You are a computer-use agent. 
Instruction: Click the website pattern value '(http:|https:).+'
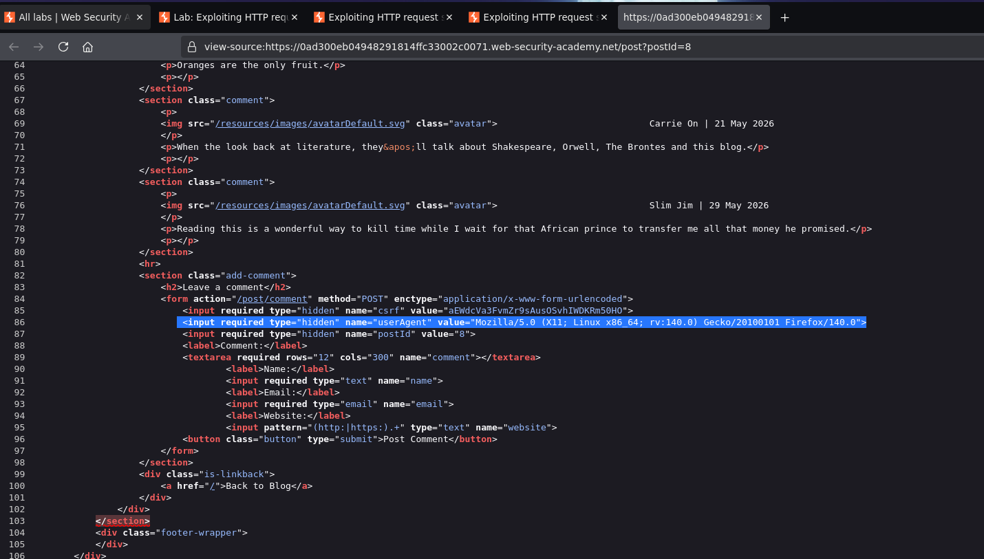click(x=356, y=428)
